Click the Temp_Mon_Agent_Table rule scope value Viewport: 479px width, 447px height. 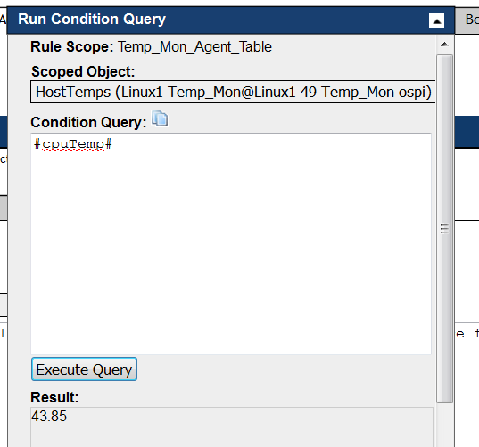(194, 47)
